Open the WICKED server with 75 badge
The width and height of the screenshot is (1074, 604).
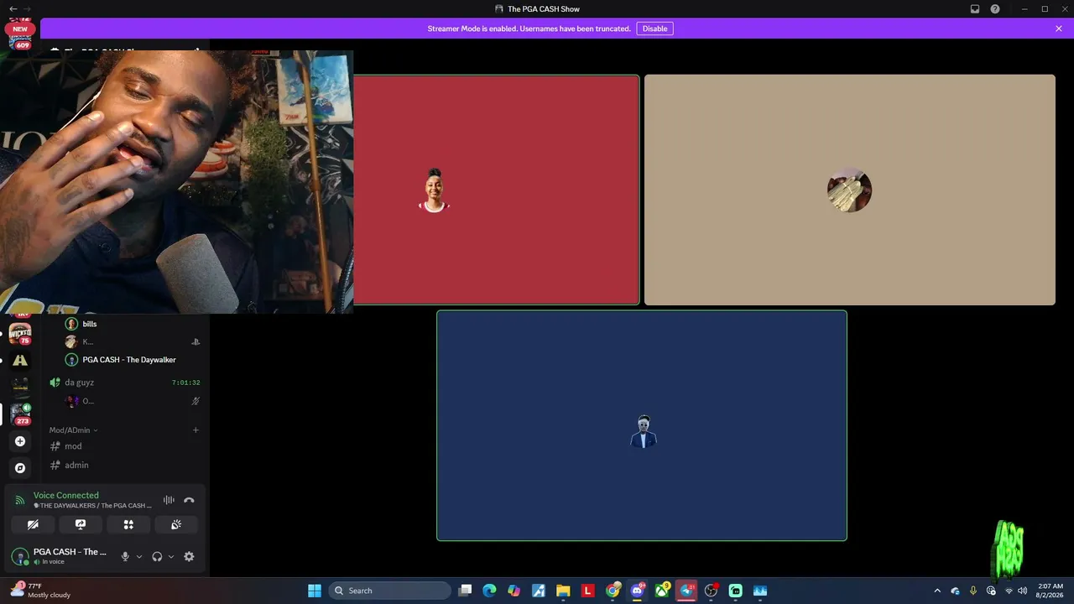(20, 334)
